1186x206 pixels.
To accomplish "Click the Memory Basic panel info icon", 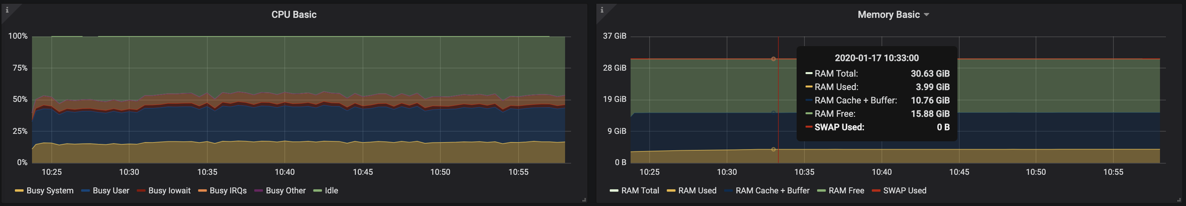I will coord(602,10).
